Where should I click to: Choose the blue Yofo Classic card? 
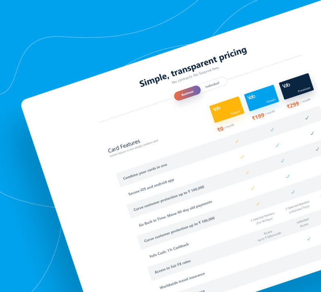point(262,98)
